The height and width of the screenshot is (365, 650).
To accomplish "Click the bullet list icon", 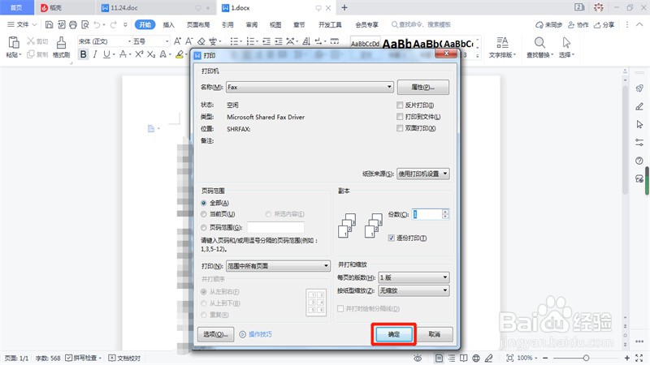I will tap(234, 41).
